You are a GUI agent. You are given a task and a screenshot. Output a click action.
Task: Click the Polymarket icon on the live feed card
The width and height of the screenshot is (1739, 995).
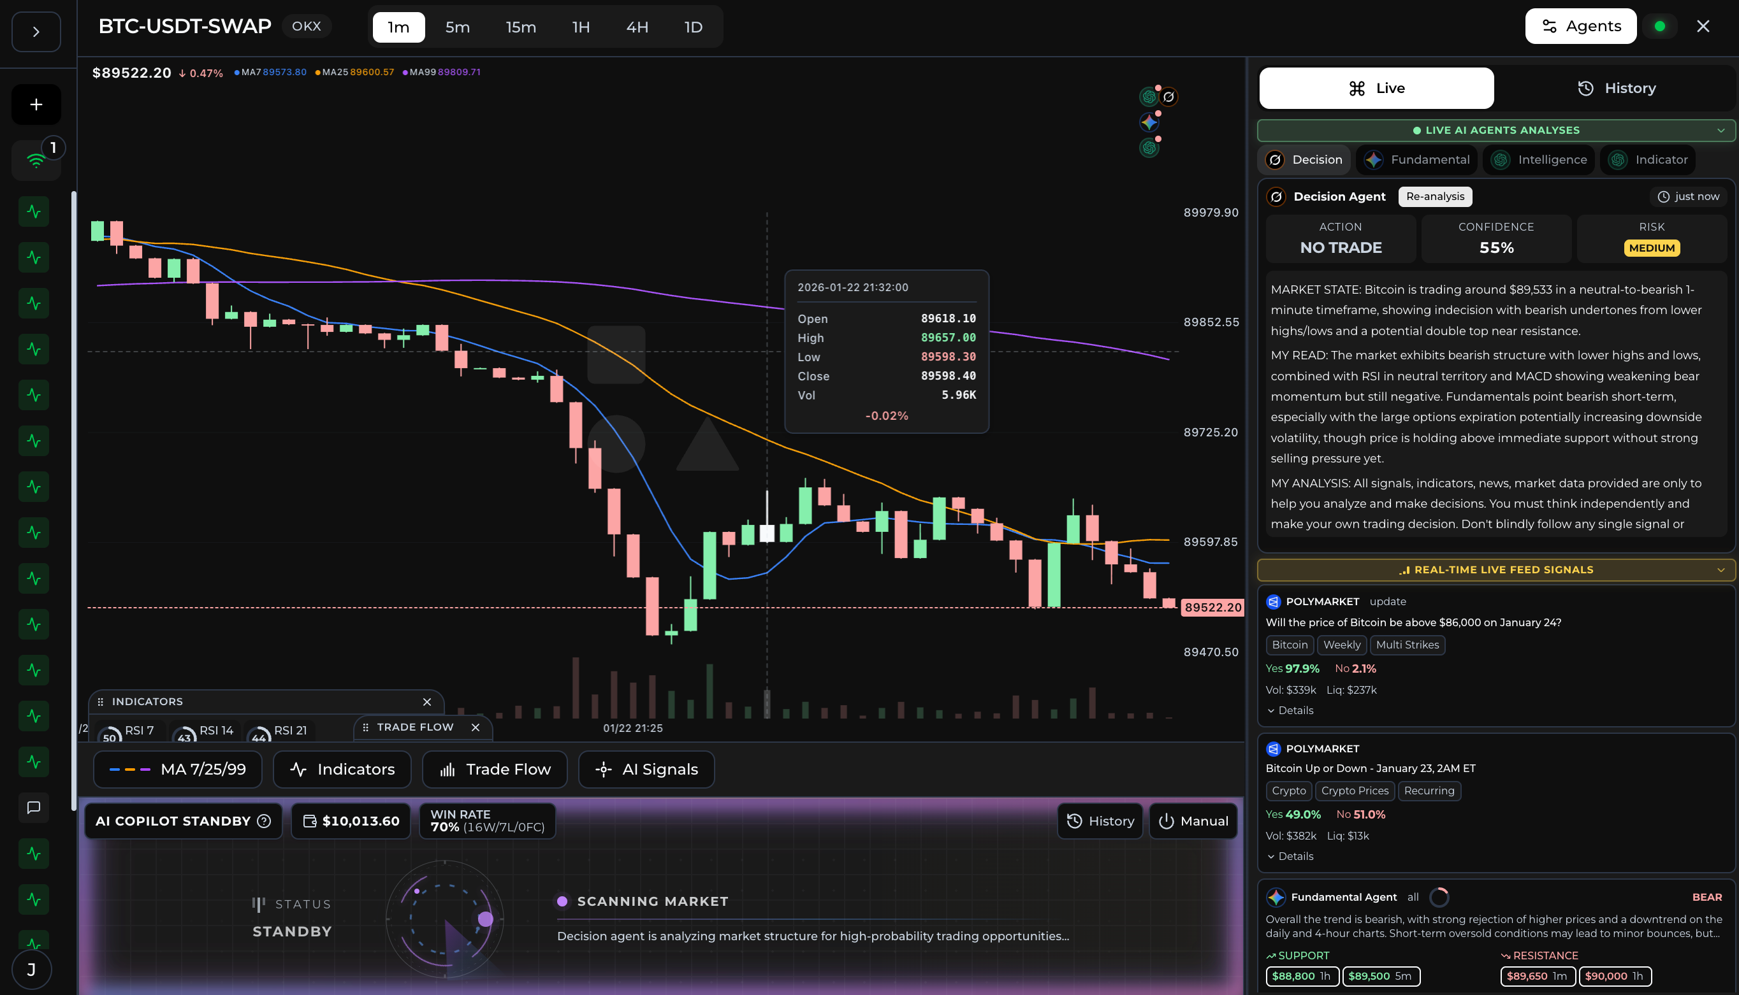pyautogui.click(x=1273, y=601)
